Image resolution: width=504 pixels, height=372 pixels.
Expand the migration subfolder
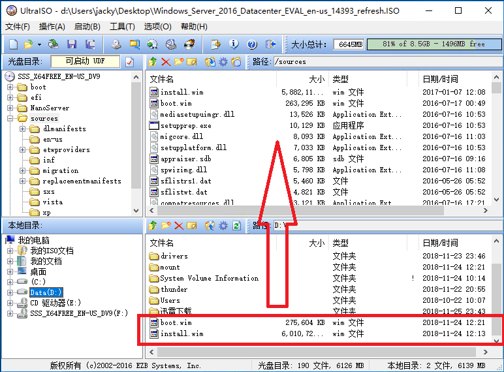point(22,170)
